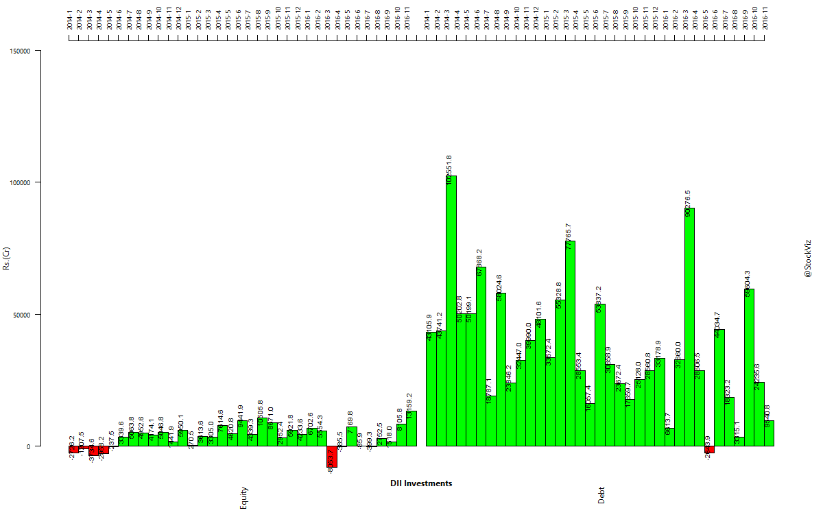Select the value label 53837.2

599,300
